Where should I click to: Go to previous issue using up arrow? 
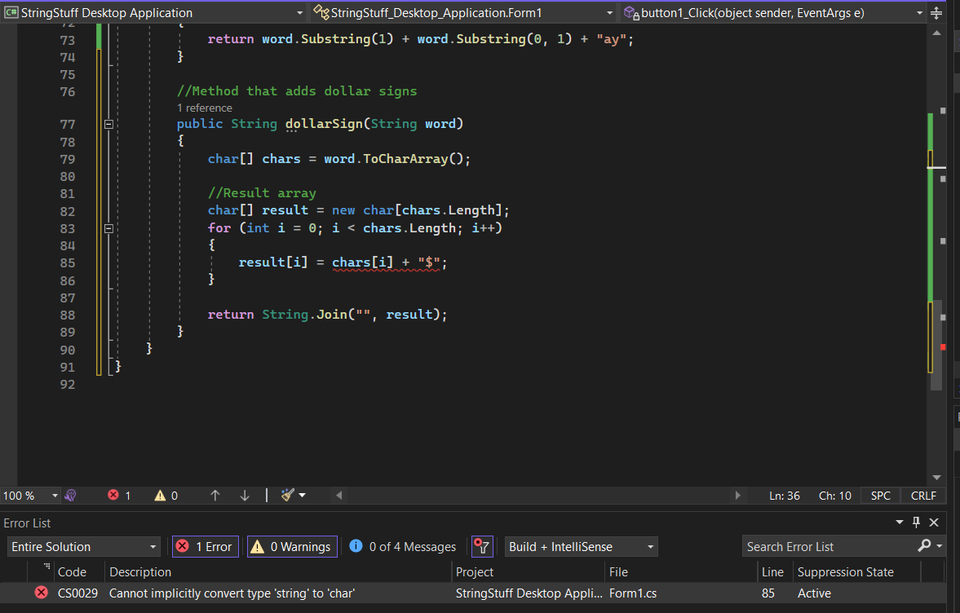tap(215, 495)
